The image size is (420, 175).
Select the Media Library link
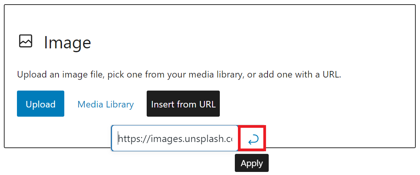pyautogui.click(x=105, y=104)
